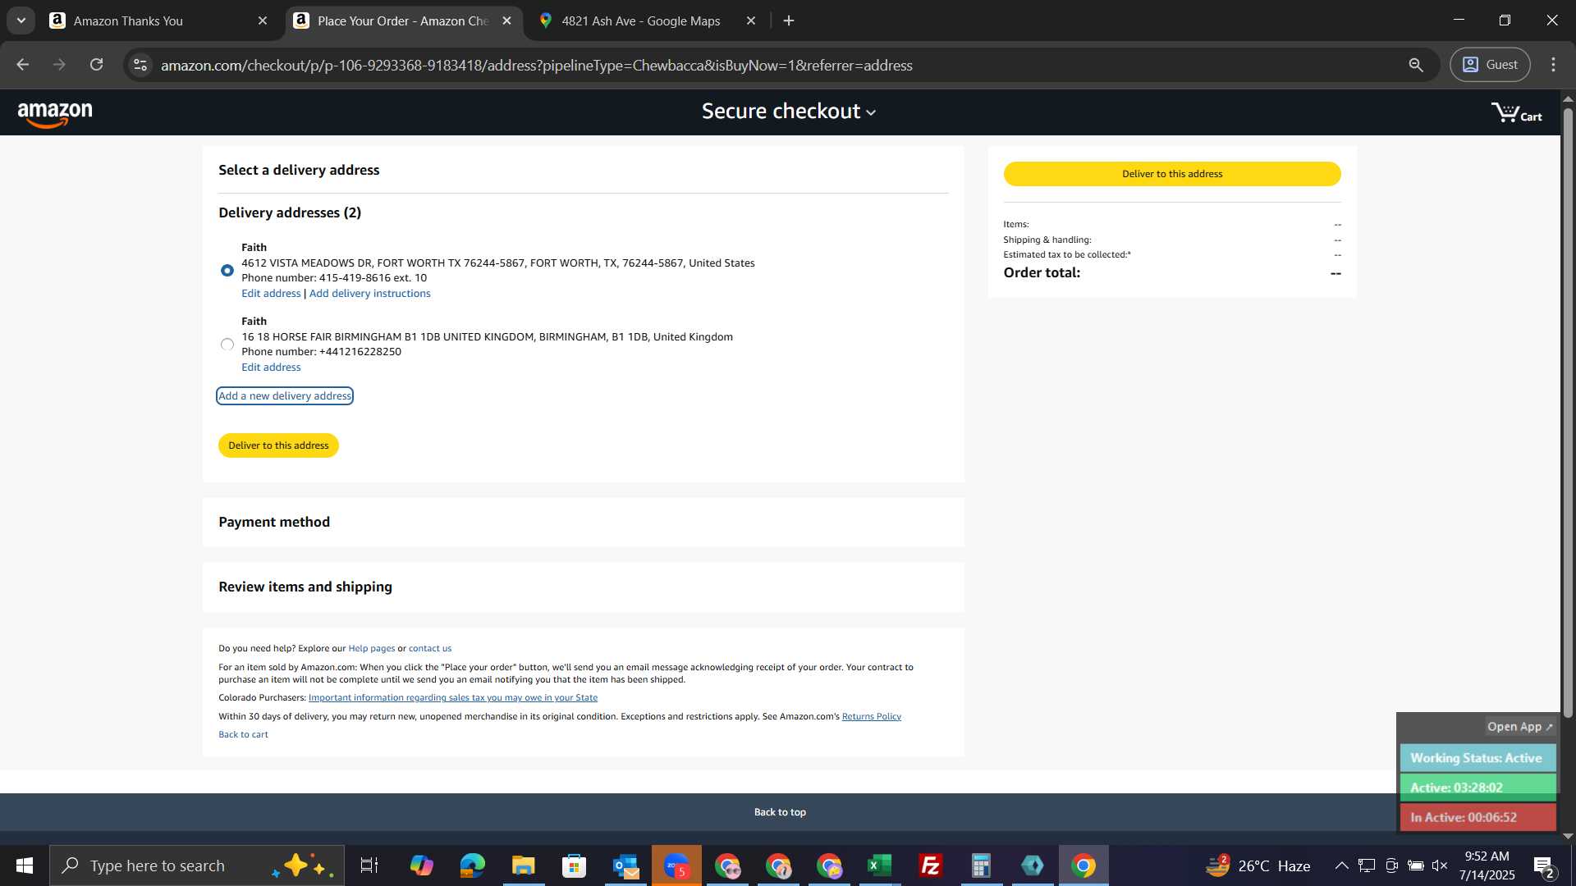
Task: Open the Windows Start menu
Action: pyautogui.click(x=25, y=865)
